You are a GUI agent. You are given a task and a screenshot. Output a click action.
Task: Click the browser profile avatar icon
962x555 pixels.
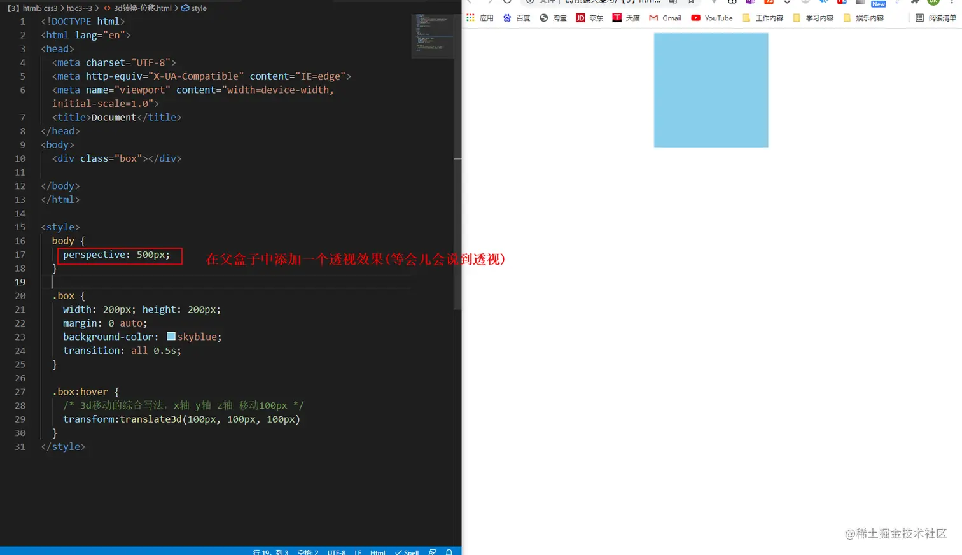pyautogui.click(x=933, y=2)
